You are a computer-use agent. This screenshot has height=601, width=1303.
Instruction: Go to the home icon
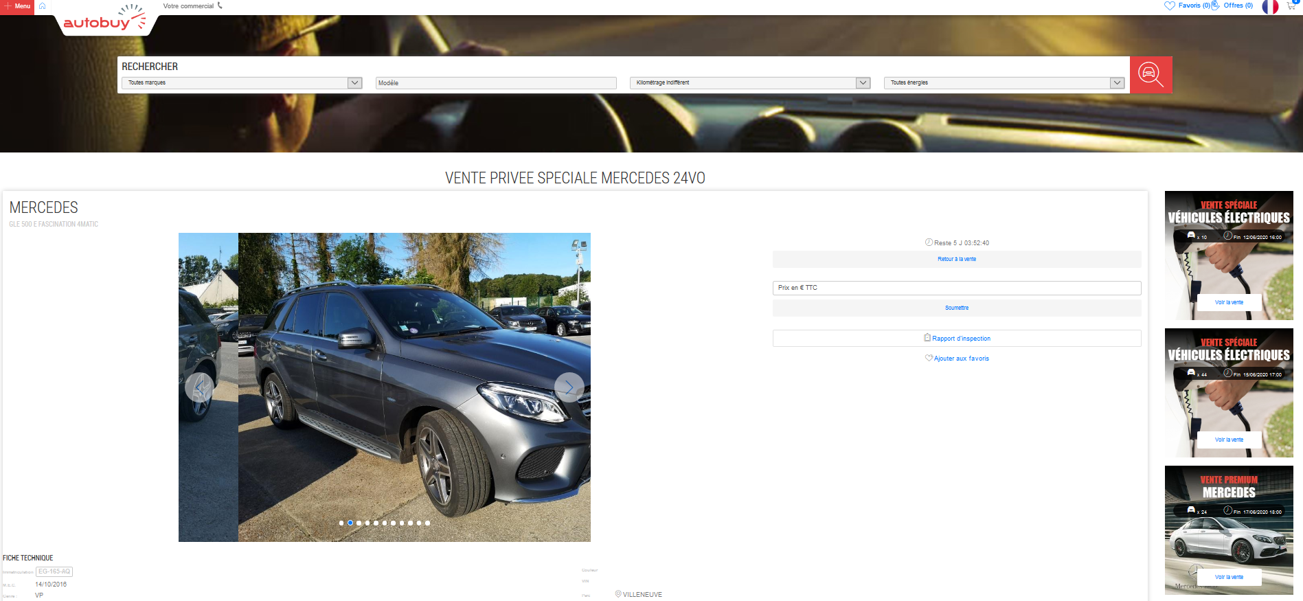(x=43, y=6)
